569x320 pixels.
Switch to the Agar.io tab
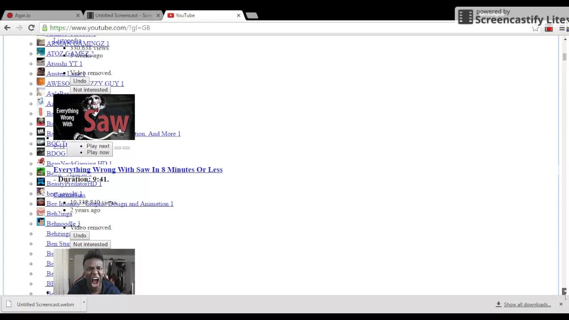(42, 16)
